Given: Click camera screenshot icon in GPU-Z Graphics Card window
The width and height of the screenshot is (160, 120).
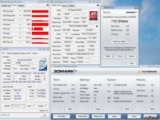Looking at the screenshot, I should click(x=98, y=5).
